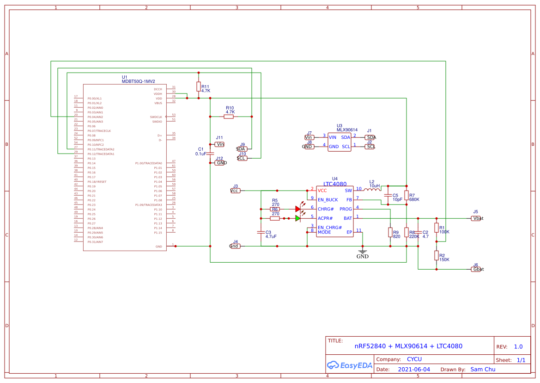
Task: Select the drawn by Sam Chu text
Action: click(483, 369)
